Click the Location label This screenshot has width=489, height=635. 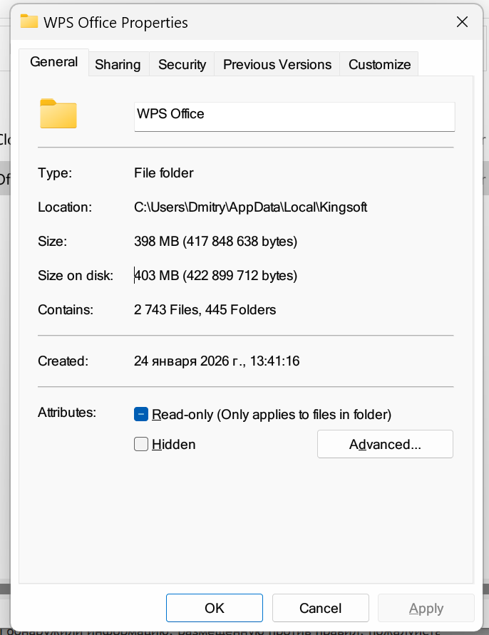click(65, 207)
